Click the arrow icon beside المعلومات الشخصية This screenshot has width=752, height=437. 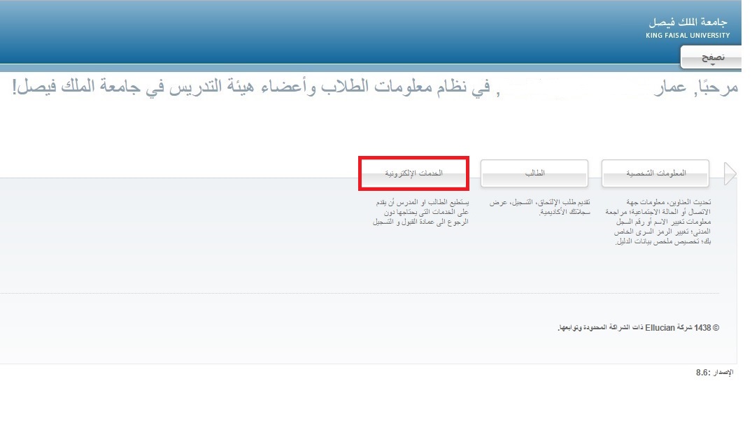click(730, 173)
